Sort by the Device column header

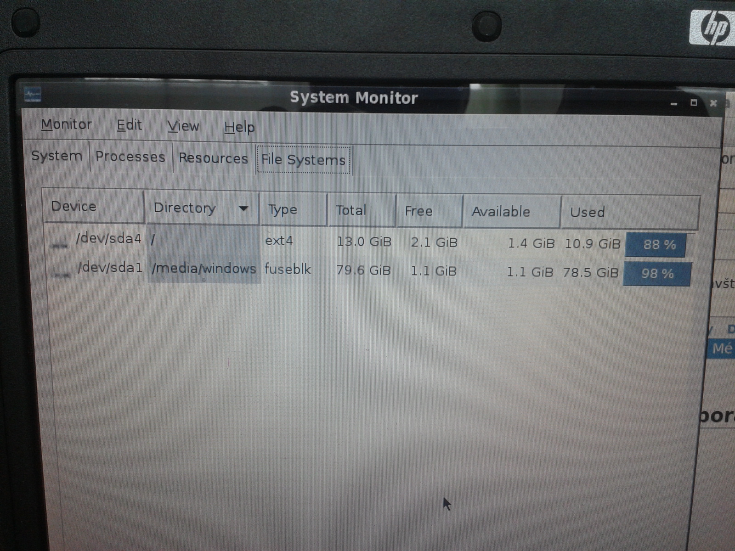93,206
